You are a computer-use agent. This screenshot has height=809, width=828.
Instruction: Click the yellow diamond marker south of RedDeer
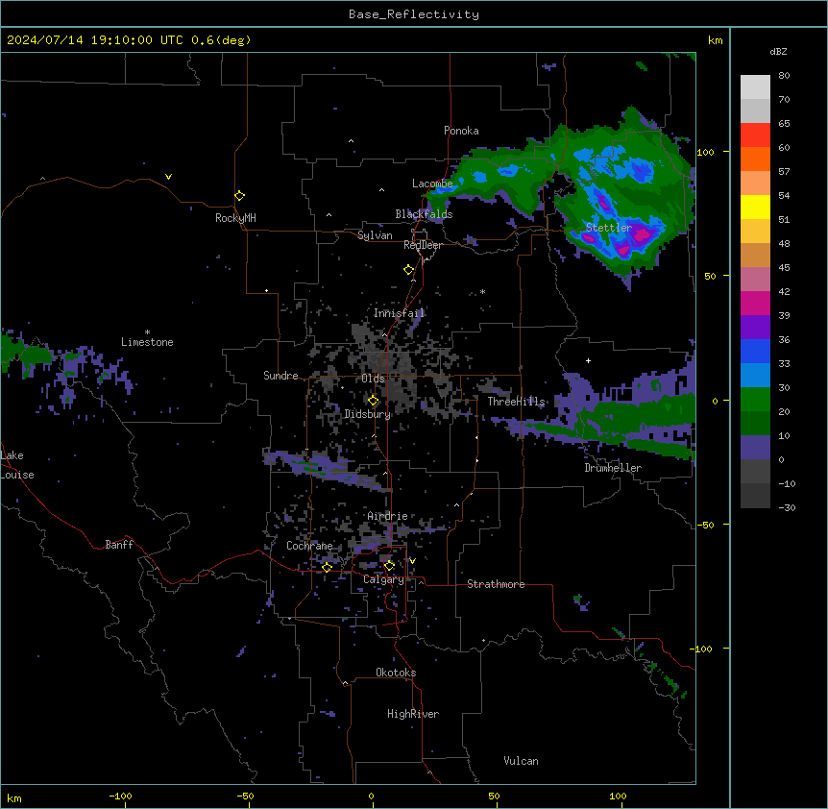(408, 270)
